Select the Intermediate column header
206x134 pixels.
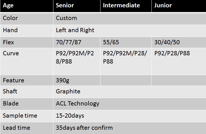tap(126, 6)
